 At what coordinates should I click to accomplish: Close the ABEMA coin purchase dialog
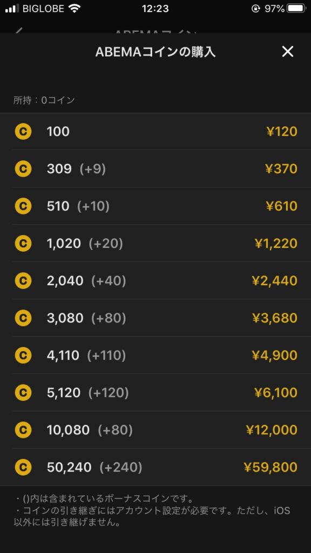[x=288, y=52]
